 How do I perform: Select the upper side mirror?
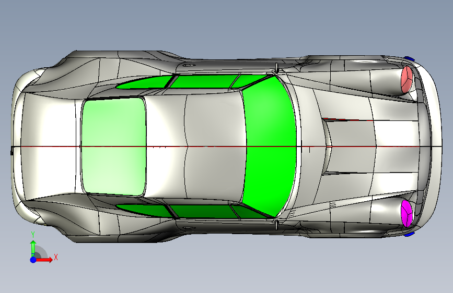pos(277,68)
